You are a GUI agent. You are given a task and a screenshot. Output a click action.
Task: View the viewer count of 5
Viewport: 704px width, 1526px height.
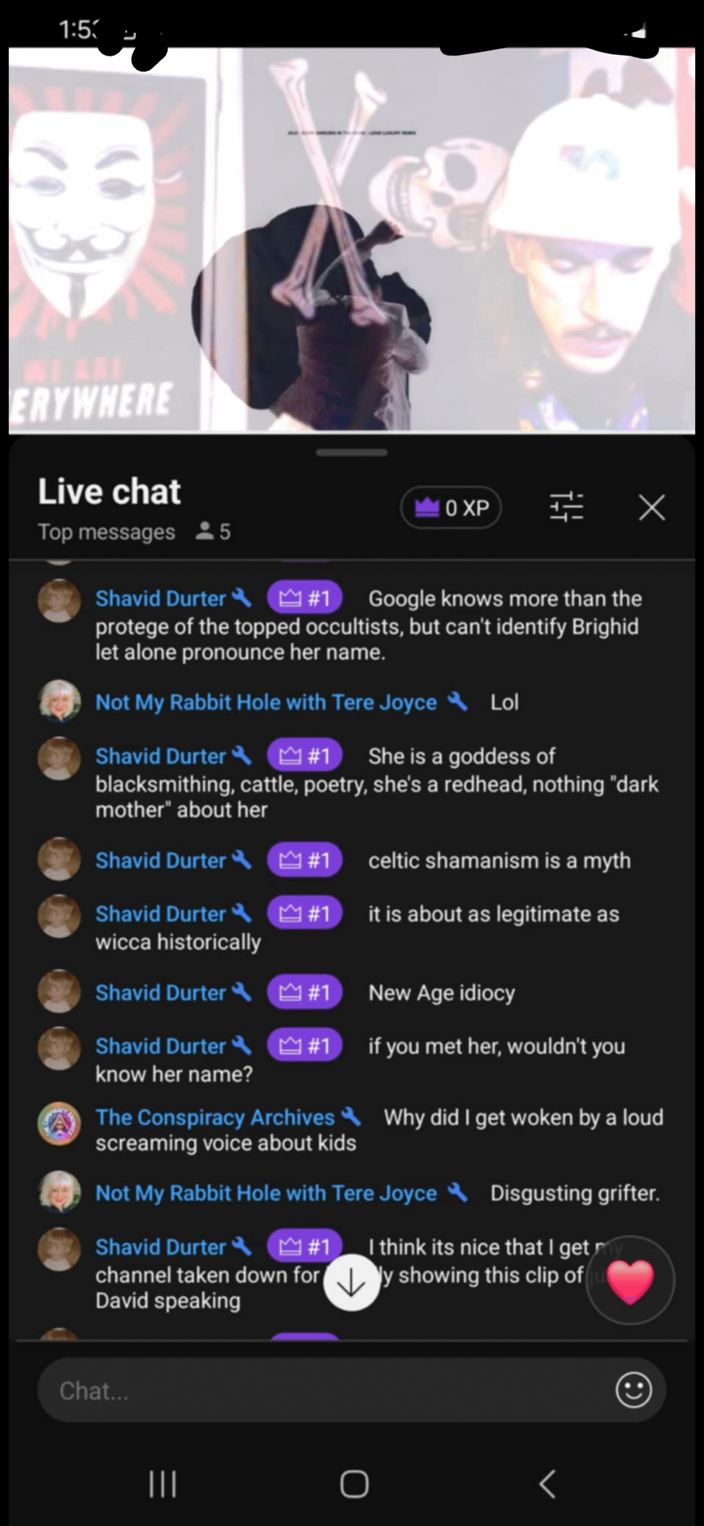(213, 531)
